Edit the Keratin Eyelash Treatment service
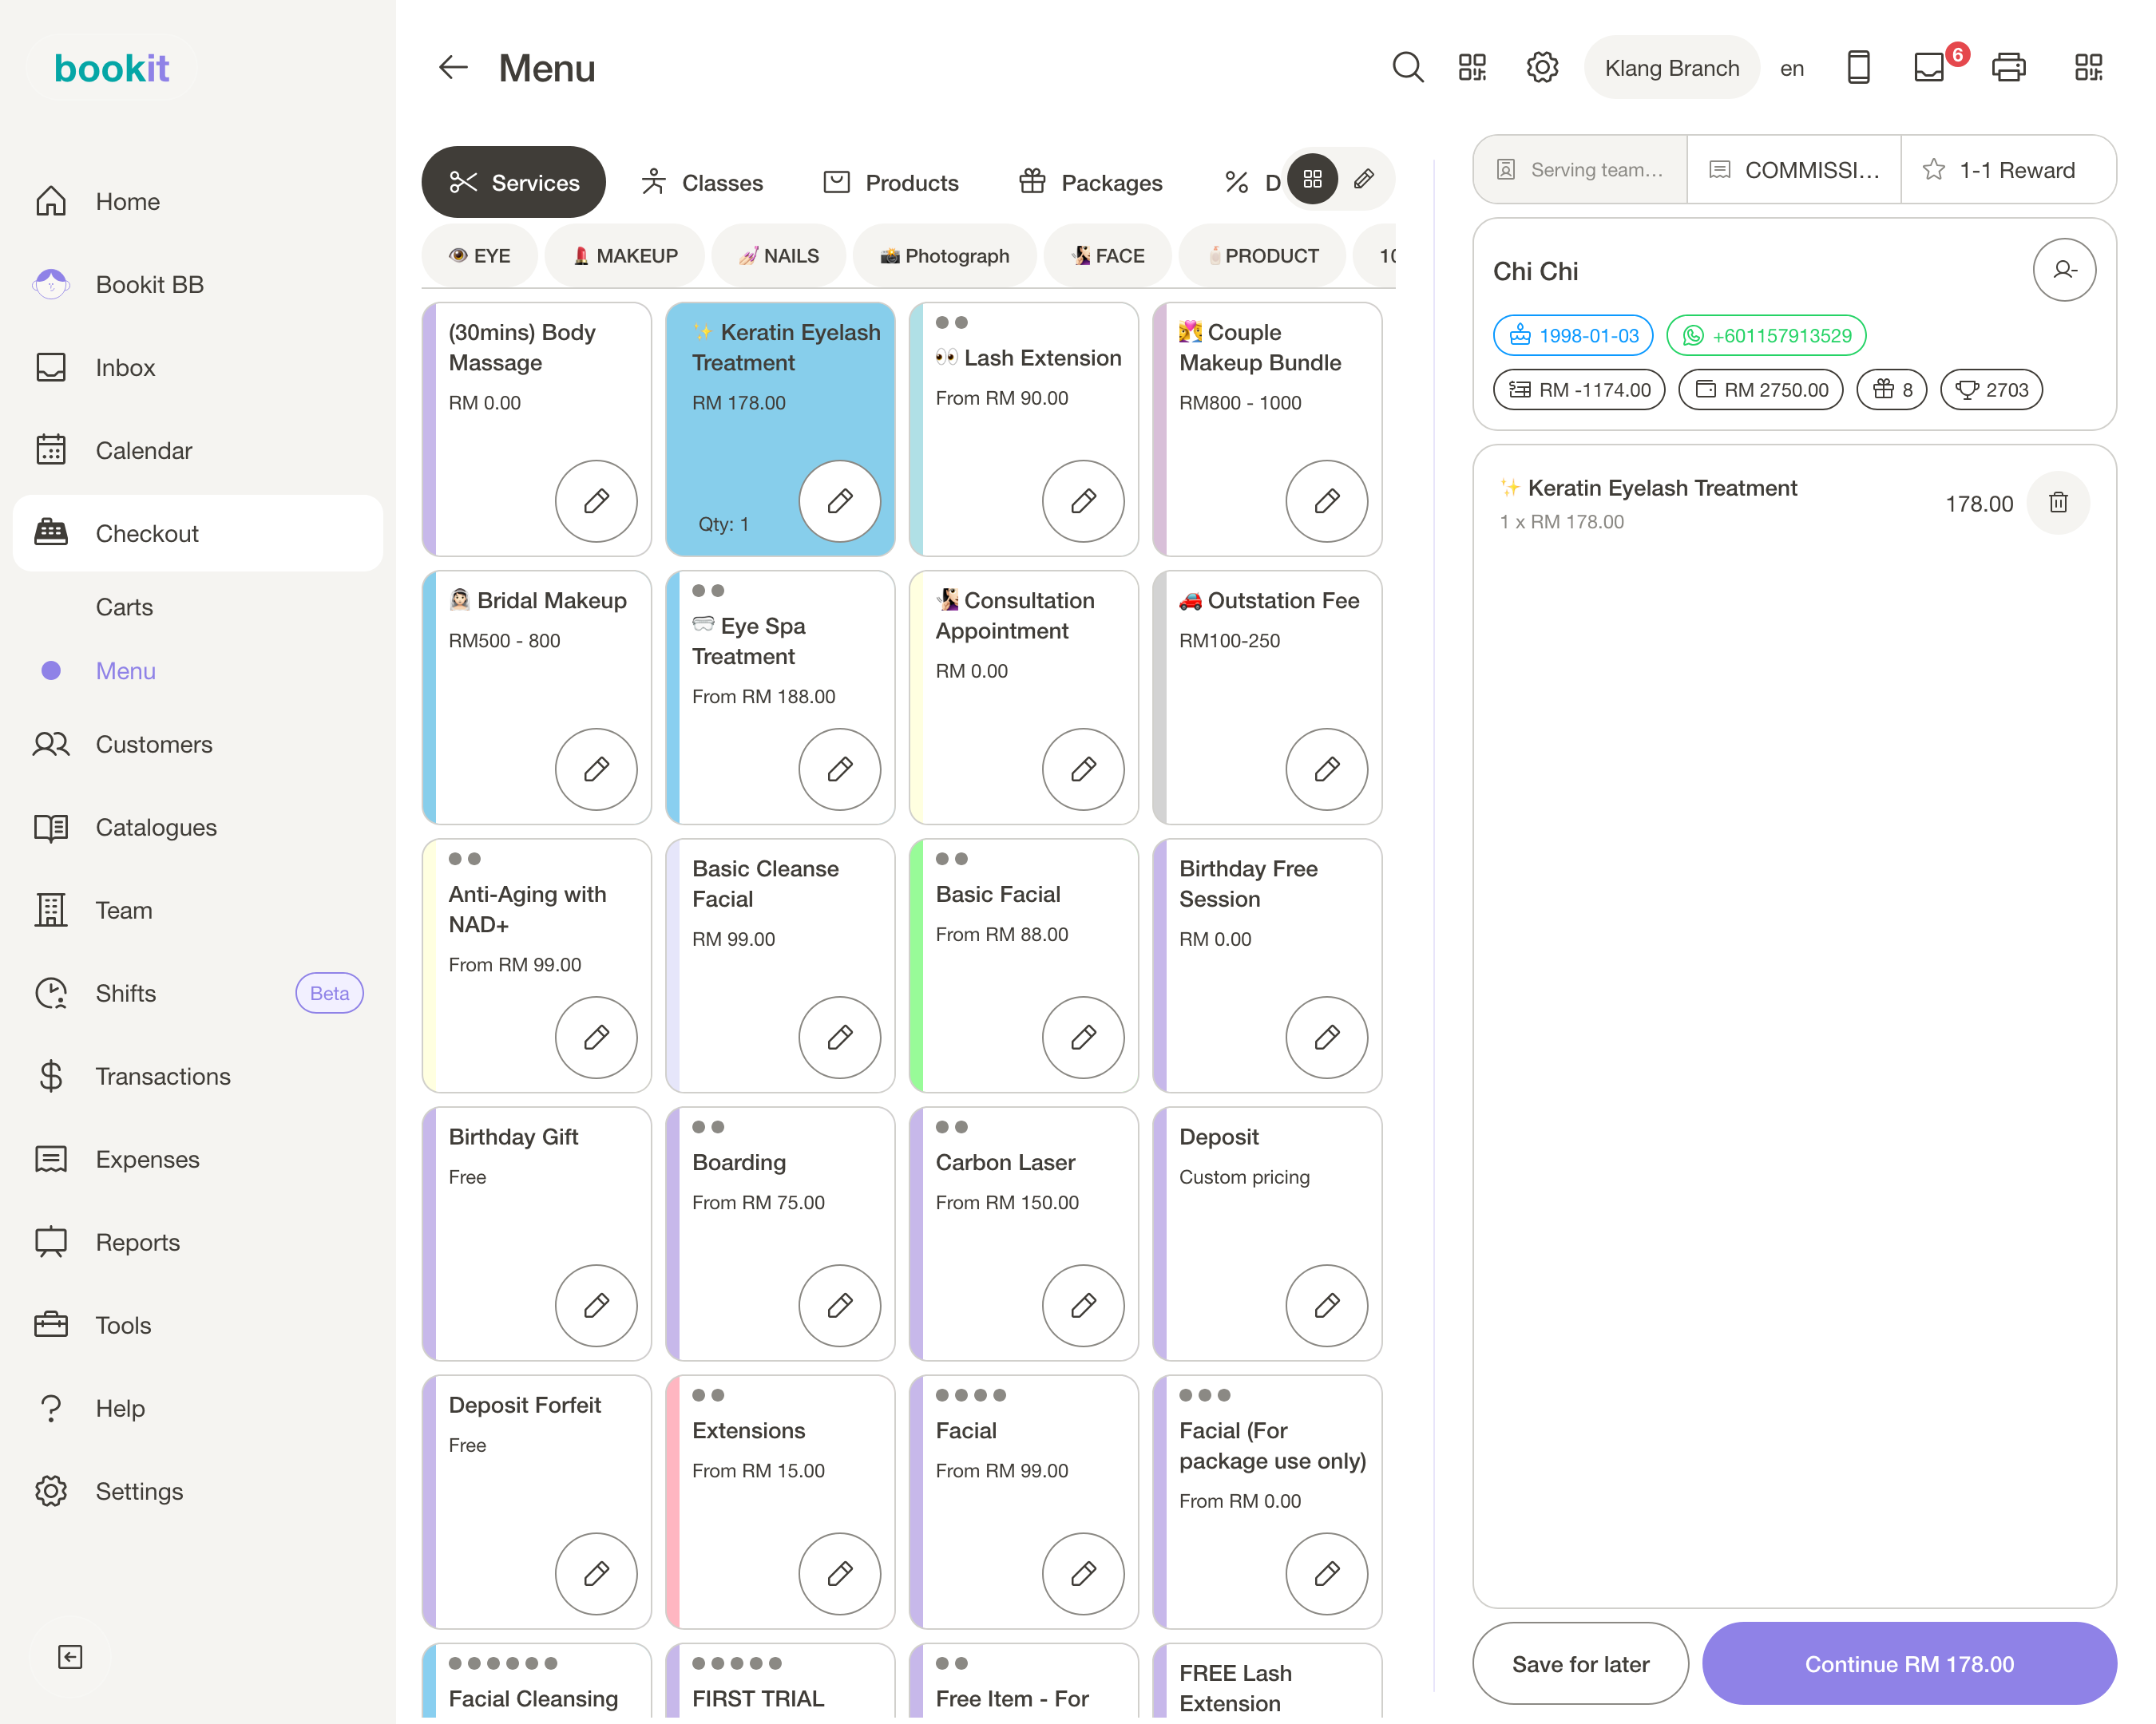This screenshot has width=2156, height=1724. point(840,500)
